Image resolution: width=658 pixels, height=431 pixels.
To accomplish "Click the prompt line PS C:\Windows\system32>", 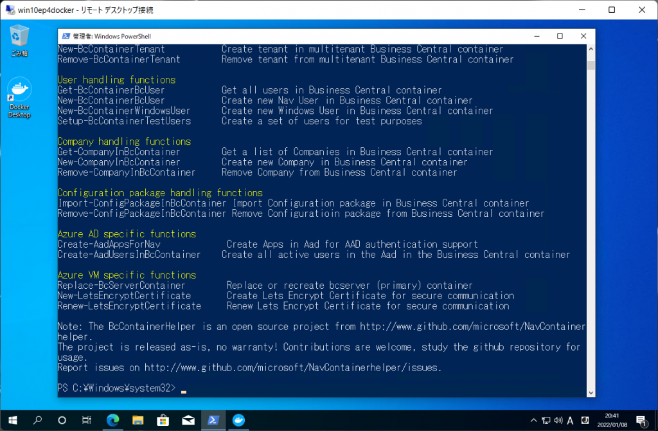I will (x=117, y=388).
